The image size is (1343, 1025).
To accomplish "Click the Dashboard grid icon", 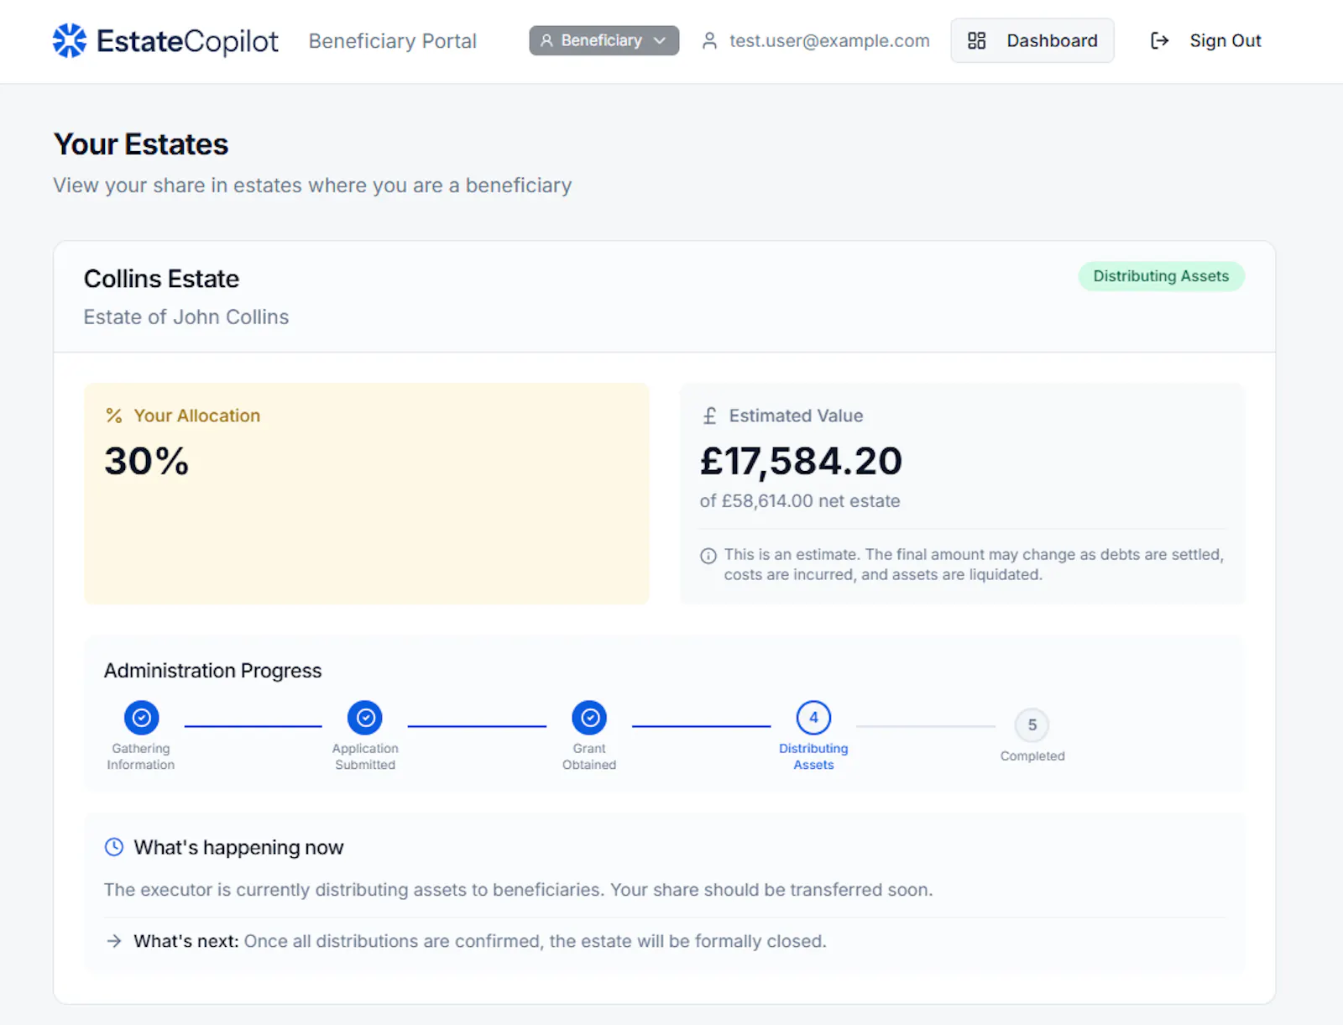I will pyautogui.click(x=976, y=40).
